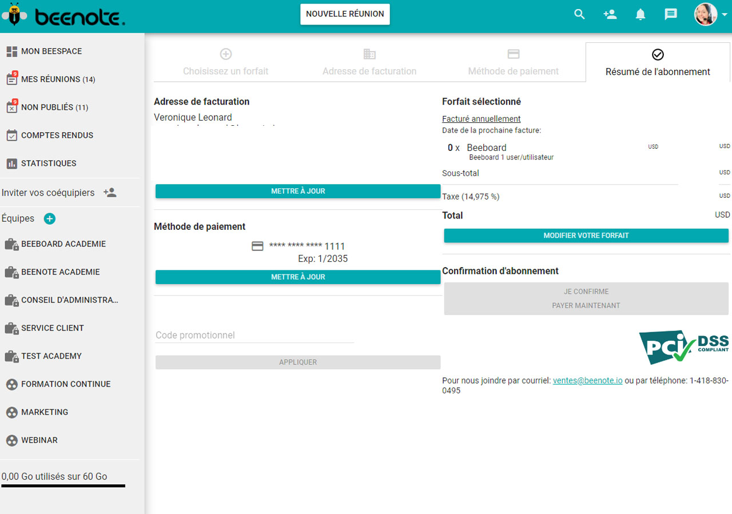Screen dimensions: 732x514
Task: Click the invite teammates person icon
Action: click(110, 193)
